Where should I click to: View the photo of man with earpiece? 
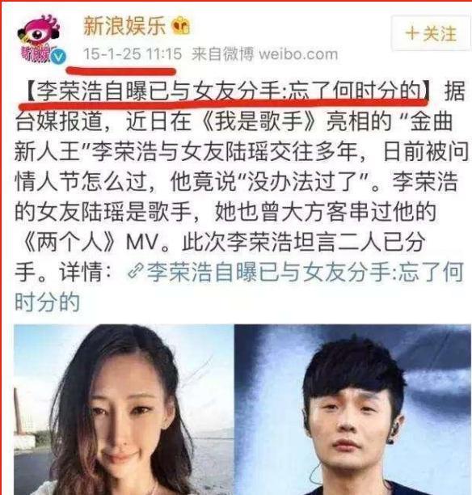[x=352, y=409]
